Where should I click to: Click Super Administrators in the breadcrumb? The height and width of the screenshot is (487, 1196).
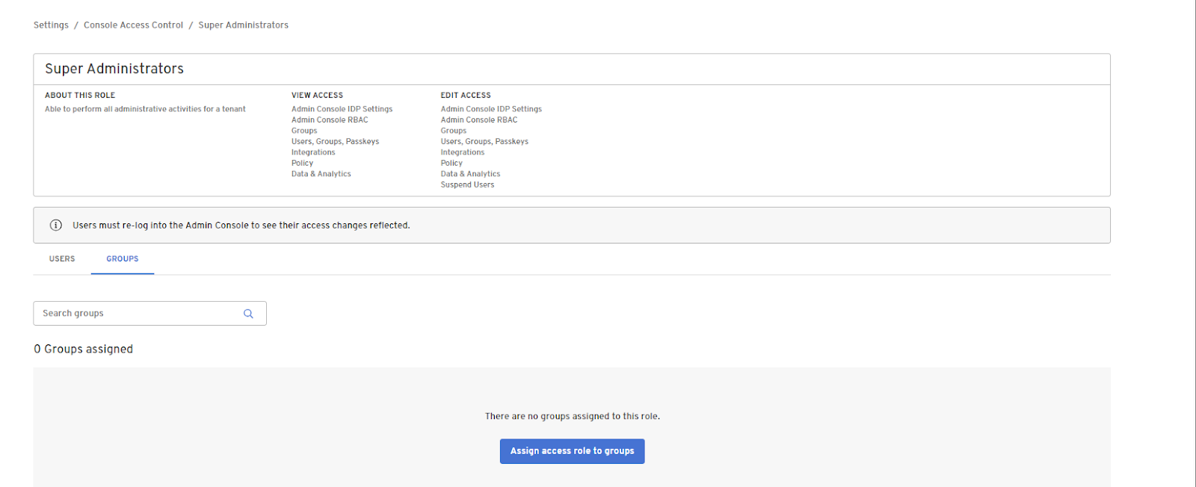click(243, 25)
